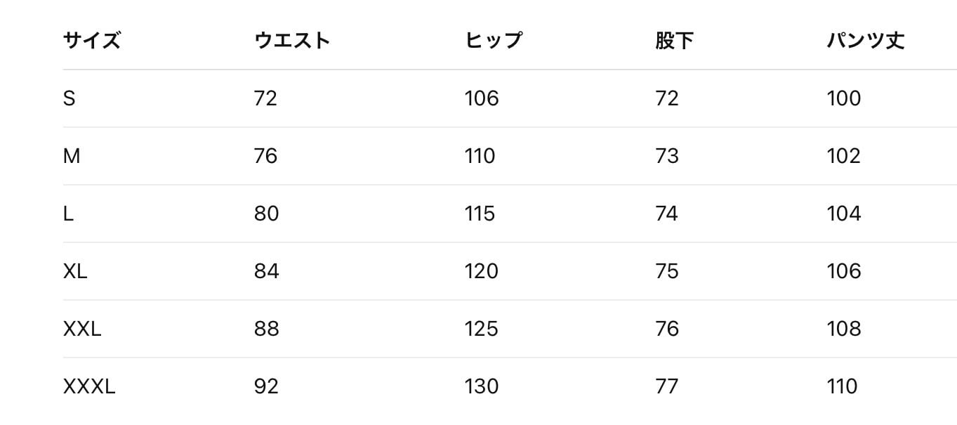Click pants length 100 for size S
Viewport: 957px width, 425px height.
point(844,98)
